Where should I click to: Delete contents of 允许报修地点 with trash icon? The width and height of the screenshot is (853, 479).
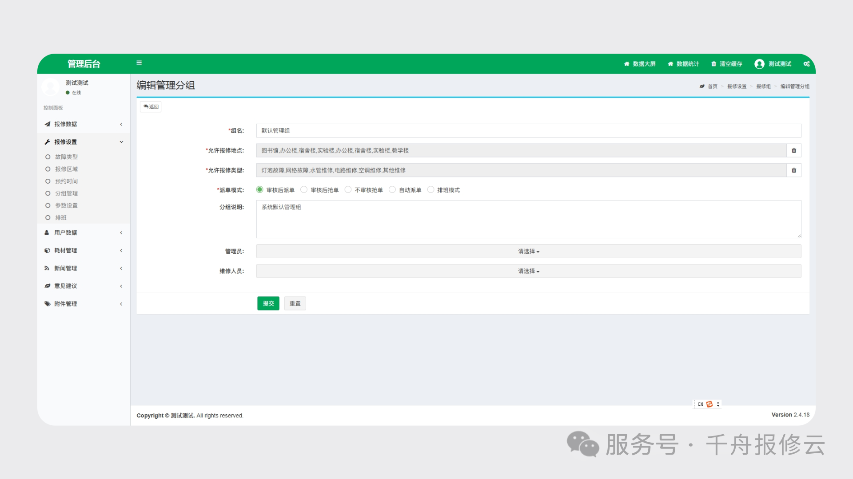[793, 150]
